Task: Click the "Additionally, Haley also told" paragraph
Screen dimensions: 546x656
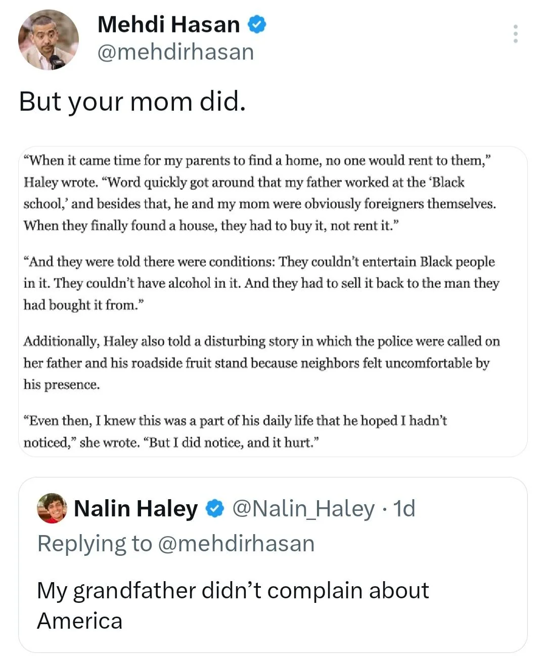Action: 261,363
